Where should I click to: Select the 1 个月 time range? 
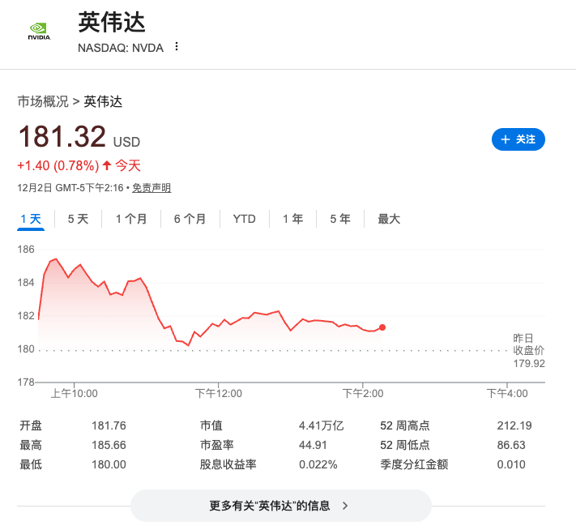coord(131,219)
